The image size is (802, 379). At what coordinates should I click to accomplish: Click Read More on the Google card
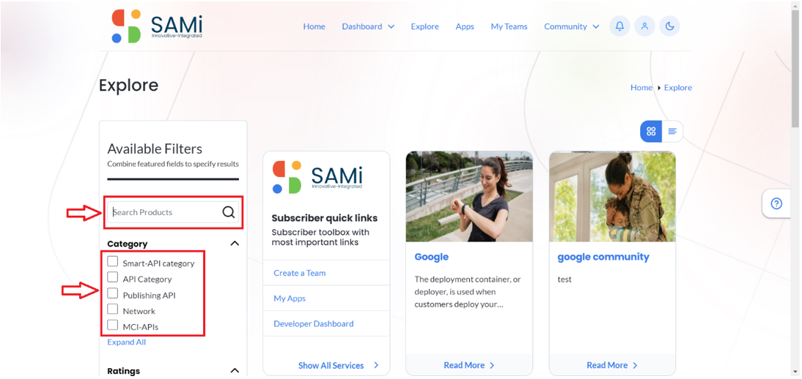point(464,365)
